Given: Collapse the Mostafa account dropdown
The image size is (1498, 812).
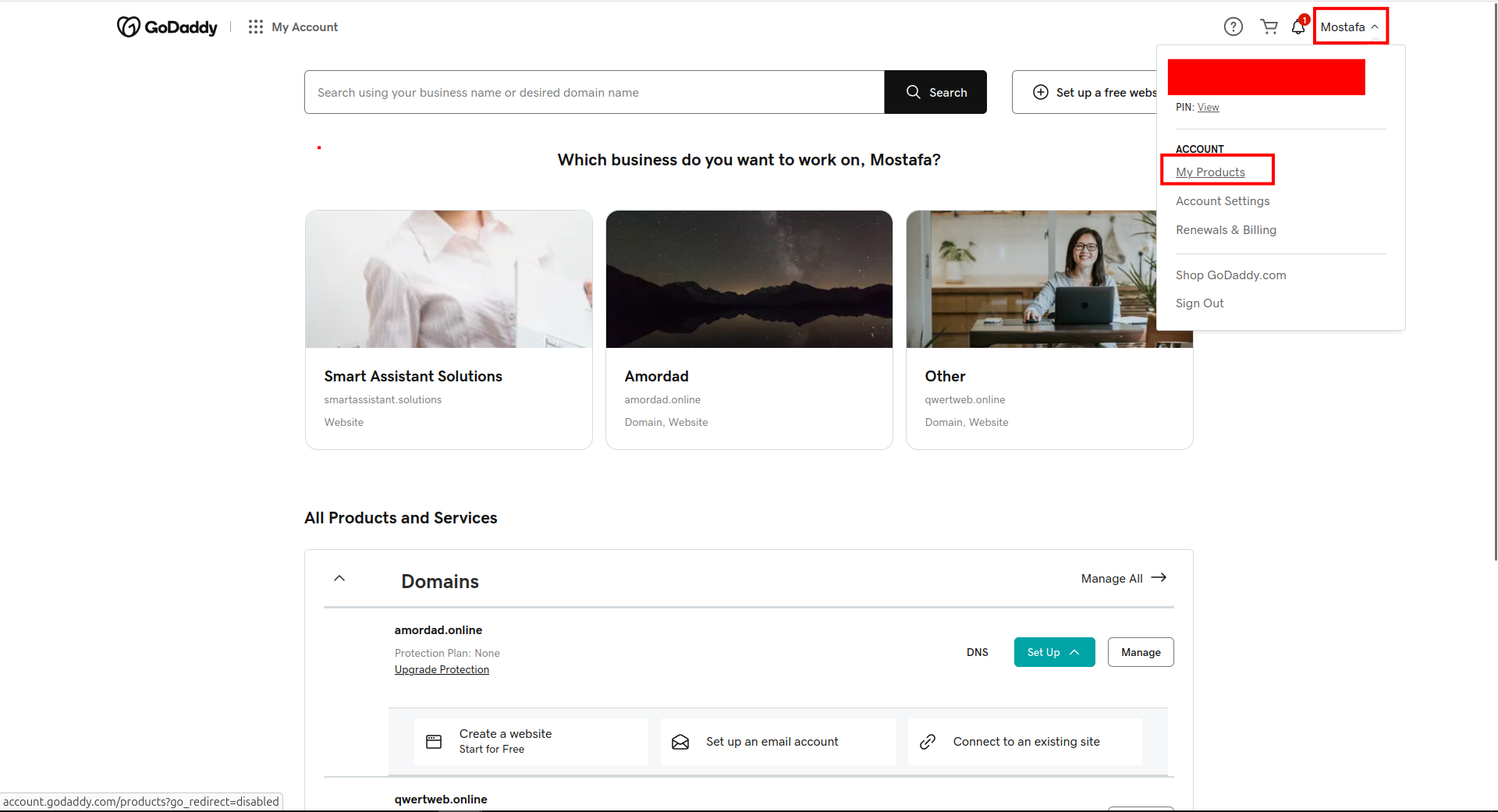Looking at the screenshot, I should click(x=1350, y=27).
